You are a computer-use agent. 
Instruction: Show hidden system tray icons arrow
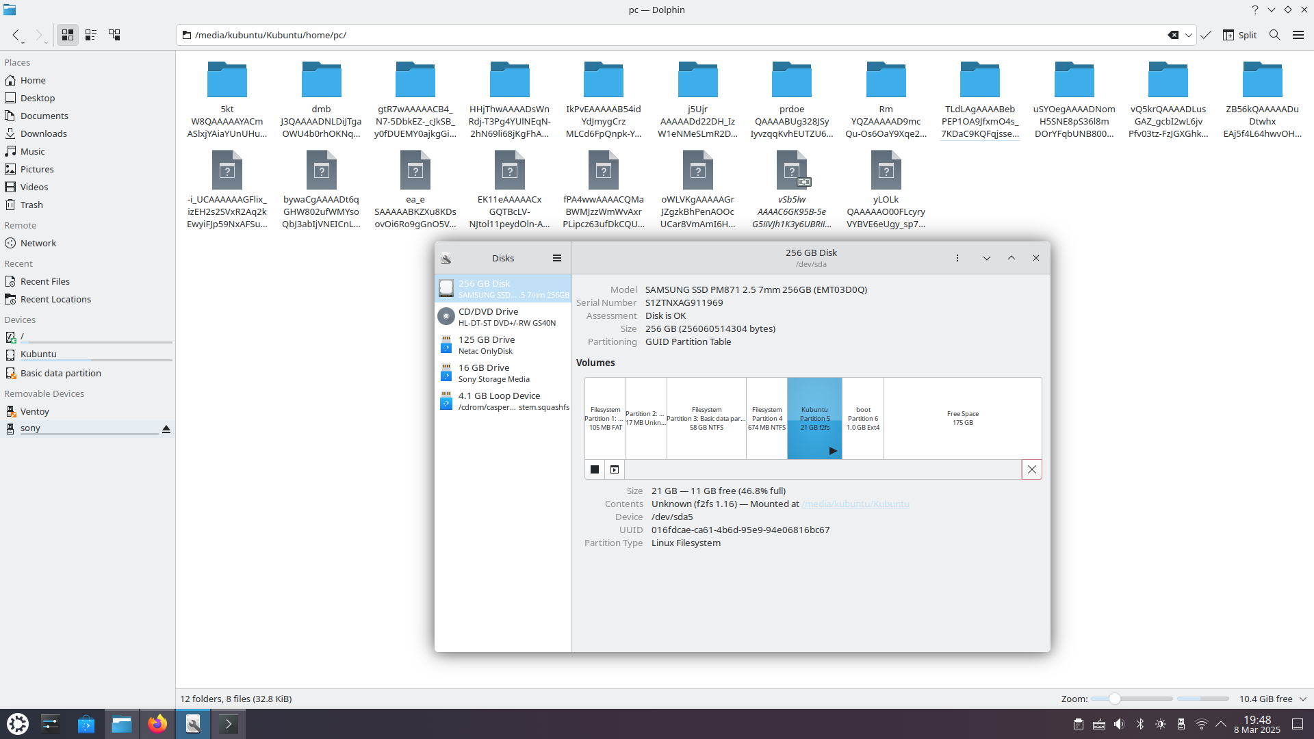(x=1221, y=724)
